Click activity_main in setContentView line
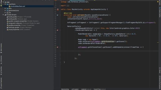Screen dimensions: 161x90 [x=95, y=19]
